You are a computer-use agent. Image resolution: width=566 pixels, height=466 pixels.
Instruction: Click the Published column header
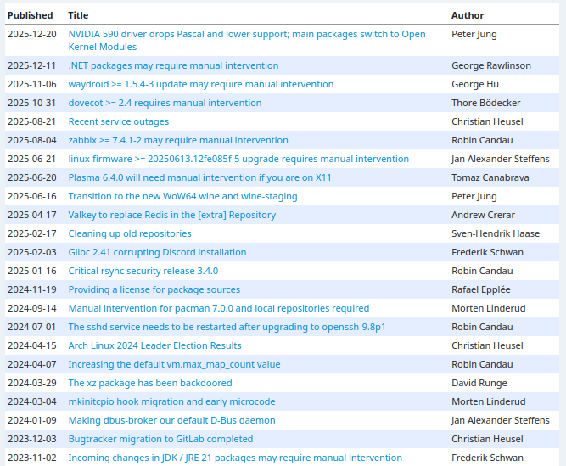30,15
